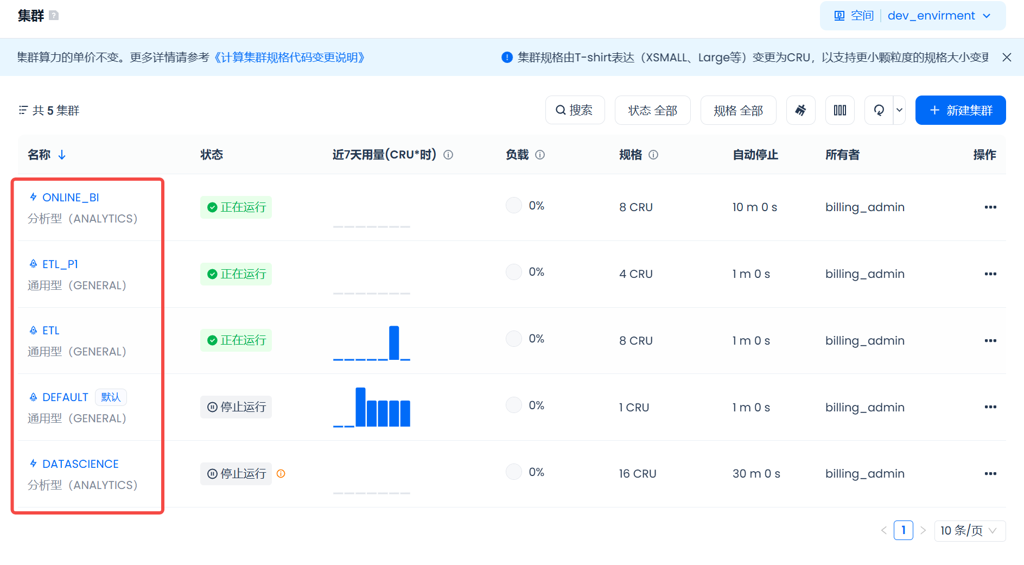Image resolution: width=1024 pixels, height=565 pixels.
Task: Click the clear filters broom icon
Action: [800, 110]
